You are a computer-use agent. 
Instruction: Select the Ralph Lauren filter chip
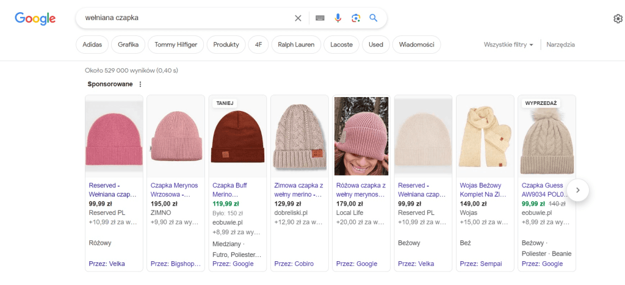[x=296, y=45]
